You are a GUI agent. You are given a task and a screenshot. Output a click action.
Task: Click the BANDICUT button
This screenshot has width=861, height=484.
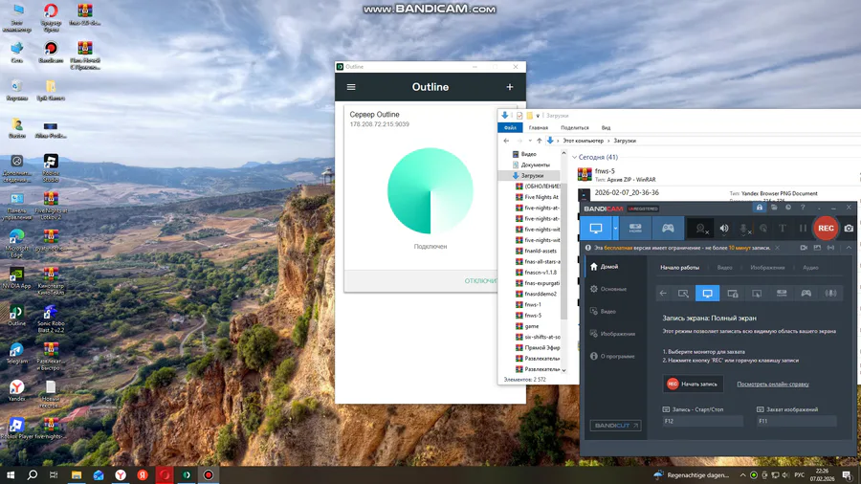(x=615, y=426)
